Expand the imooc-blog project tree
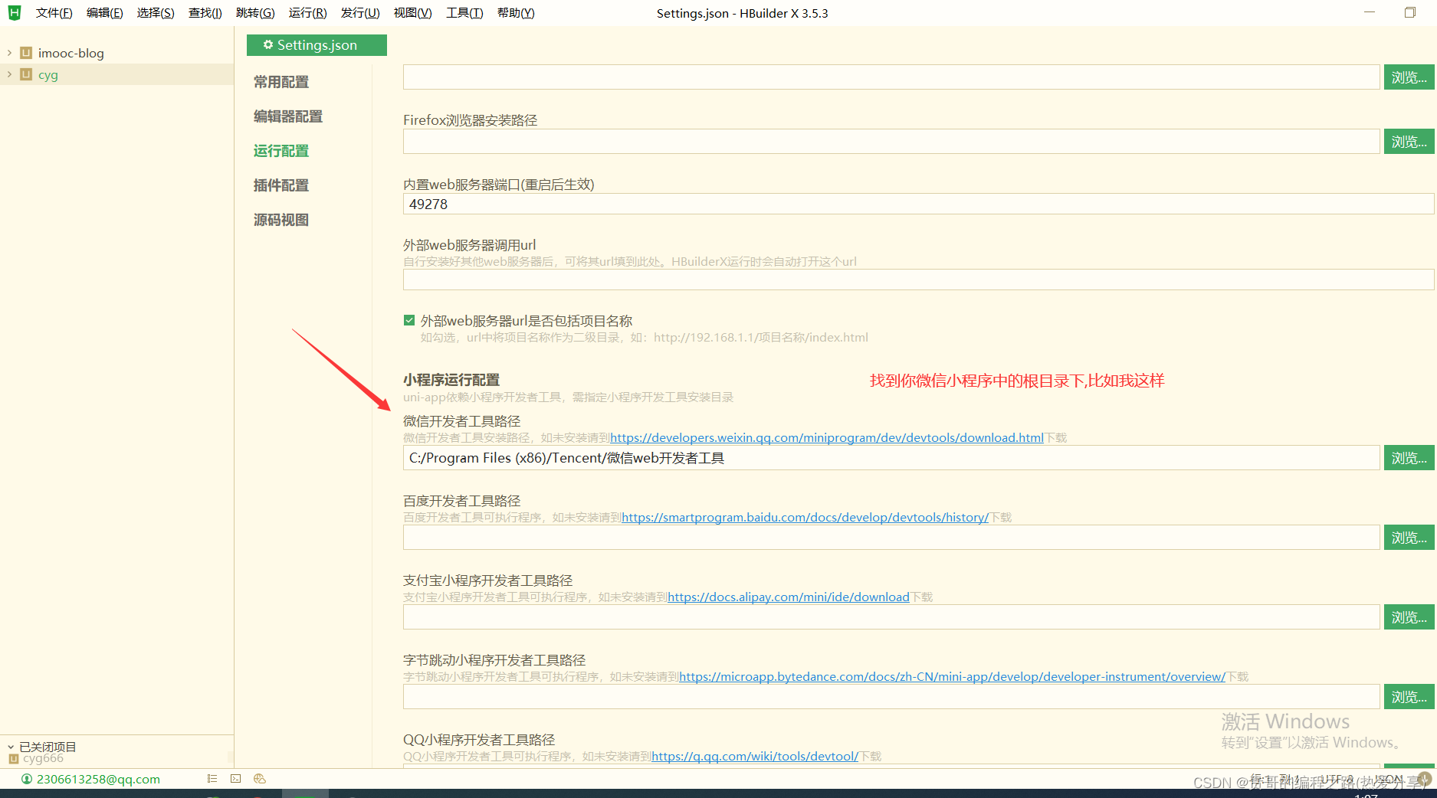The height and width of the screenshot is (798, 1437). pyautogui.click(x=9, y=53)
